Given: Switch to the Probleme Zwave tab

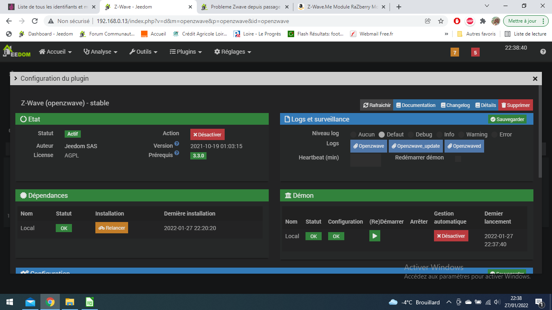Looking at the screenshot, I should pyautogui.click(x=245, y=7).
